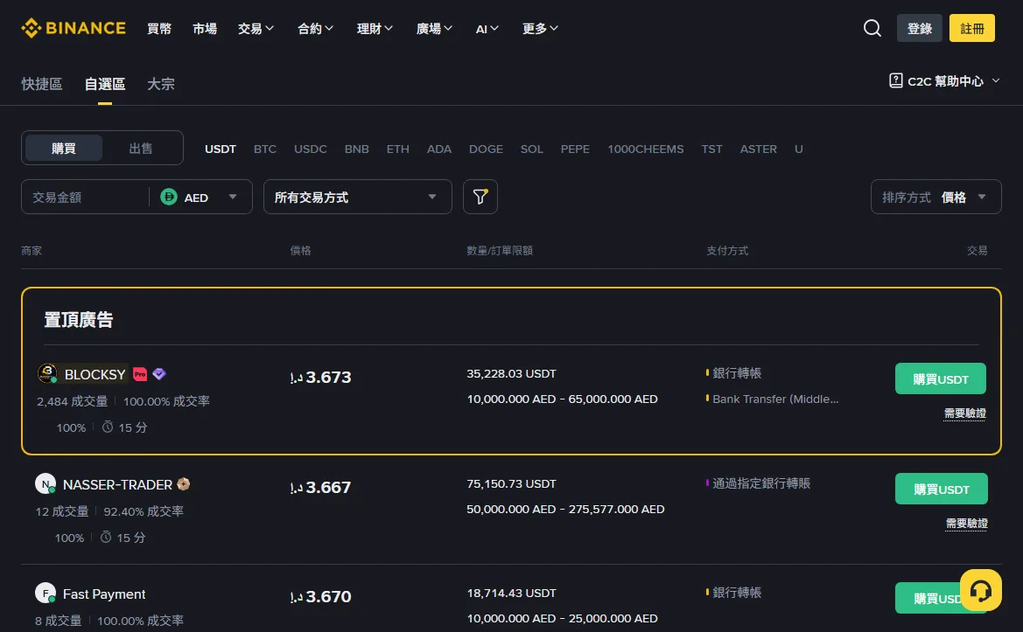Focus the 交易金額 amount input field

(85, 197)
